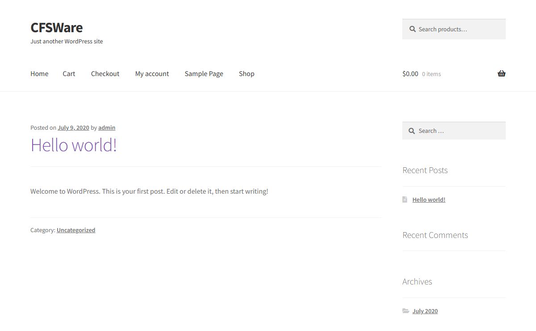Viewport: 536px width, 331px height.
Task: Click the Recent Posts heading
Action: coord(425,170)
